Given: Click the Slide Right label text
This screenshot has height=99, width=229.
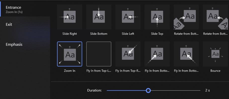Looking at the screenshot, I should tap(70, 34).
